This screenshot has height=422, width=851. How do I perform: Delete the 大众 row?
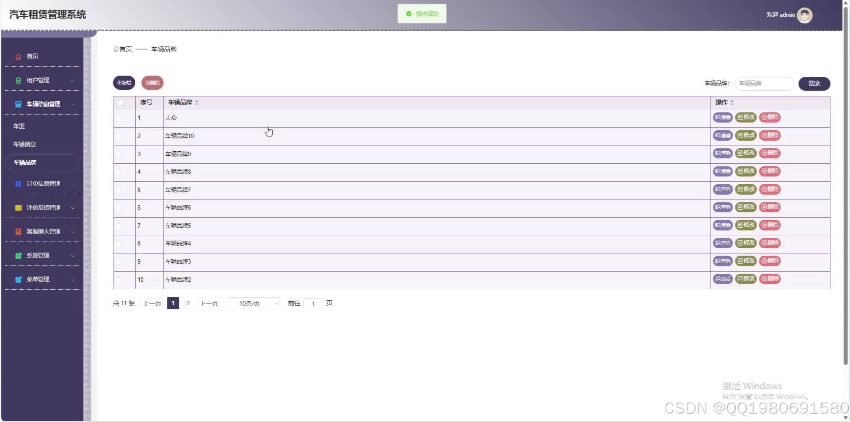(770, 117)
